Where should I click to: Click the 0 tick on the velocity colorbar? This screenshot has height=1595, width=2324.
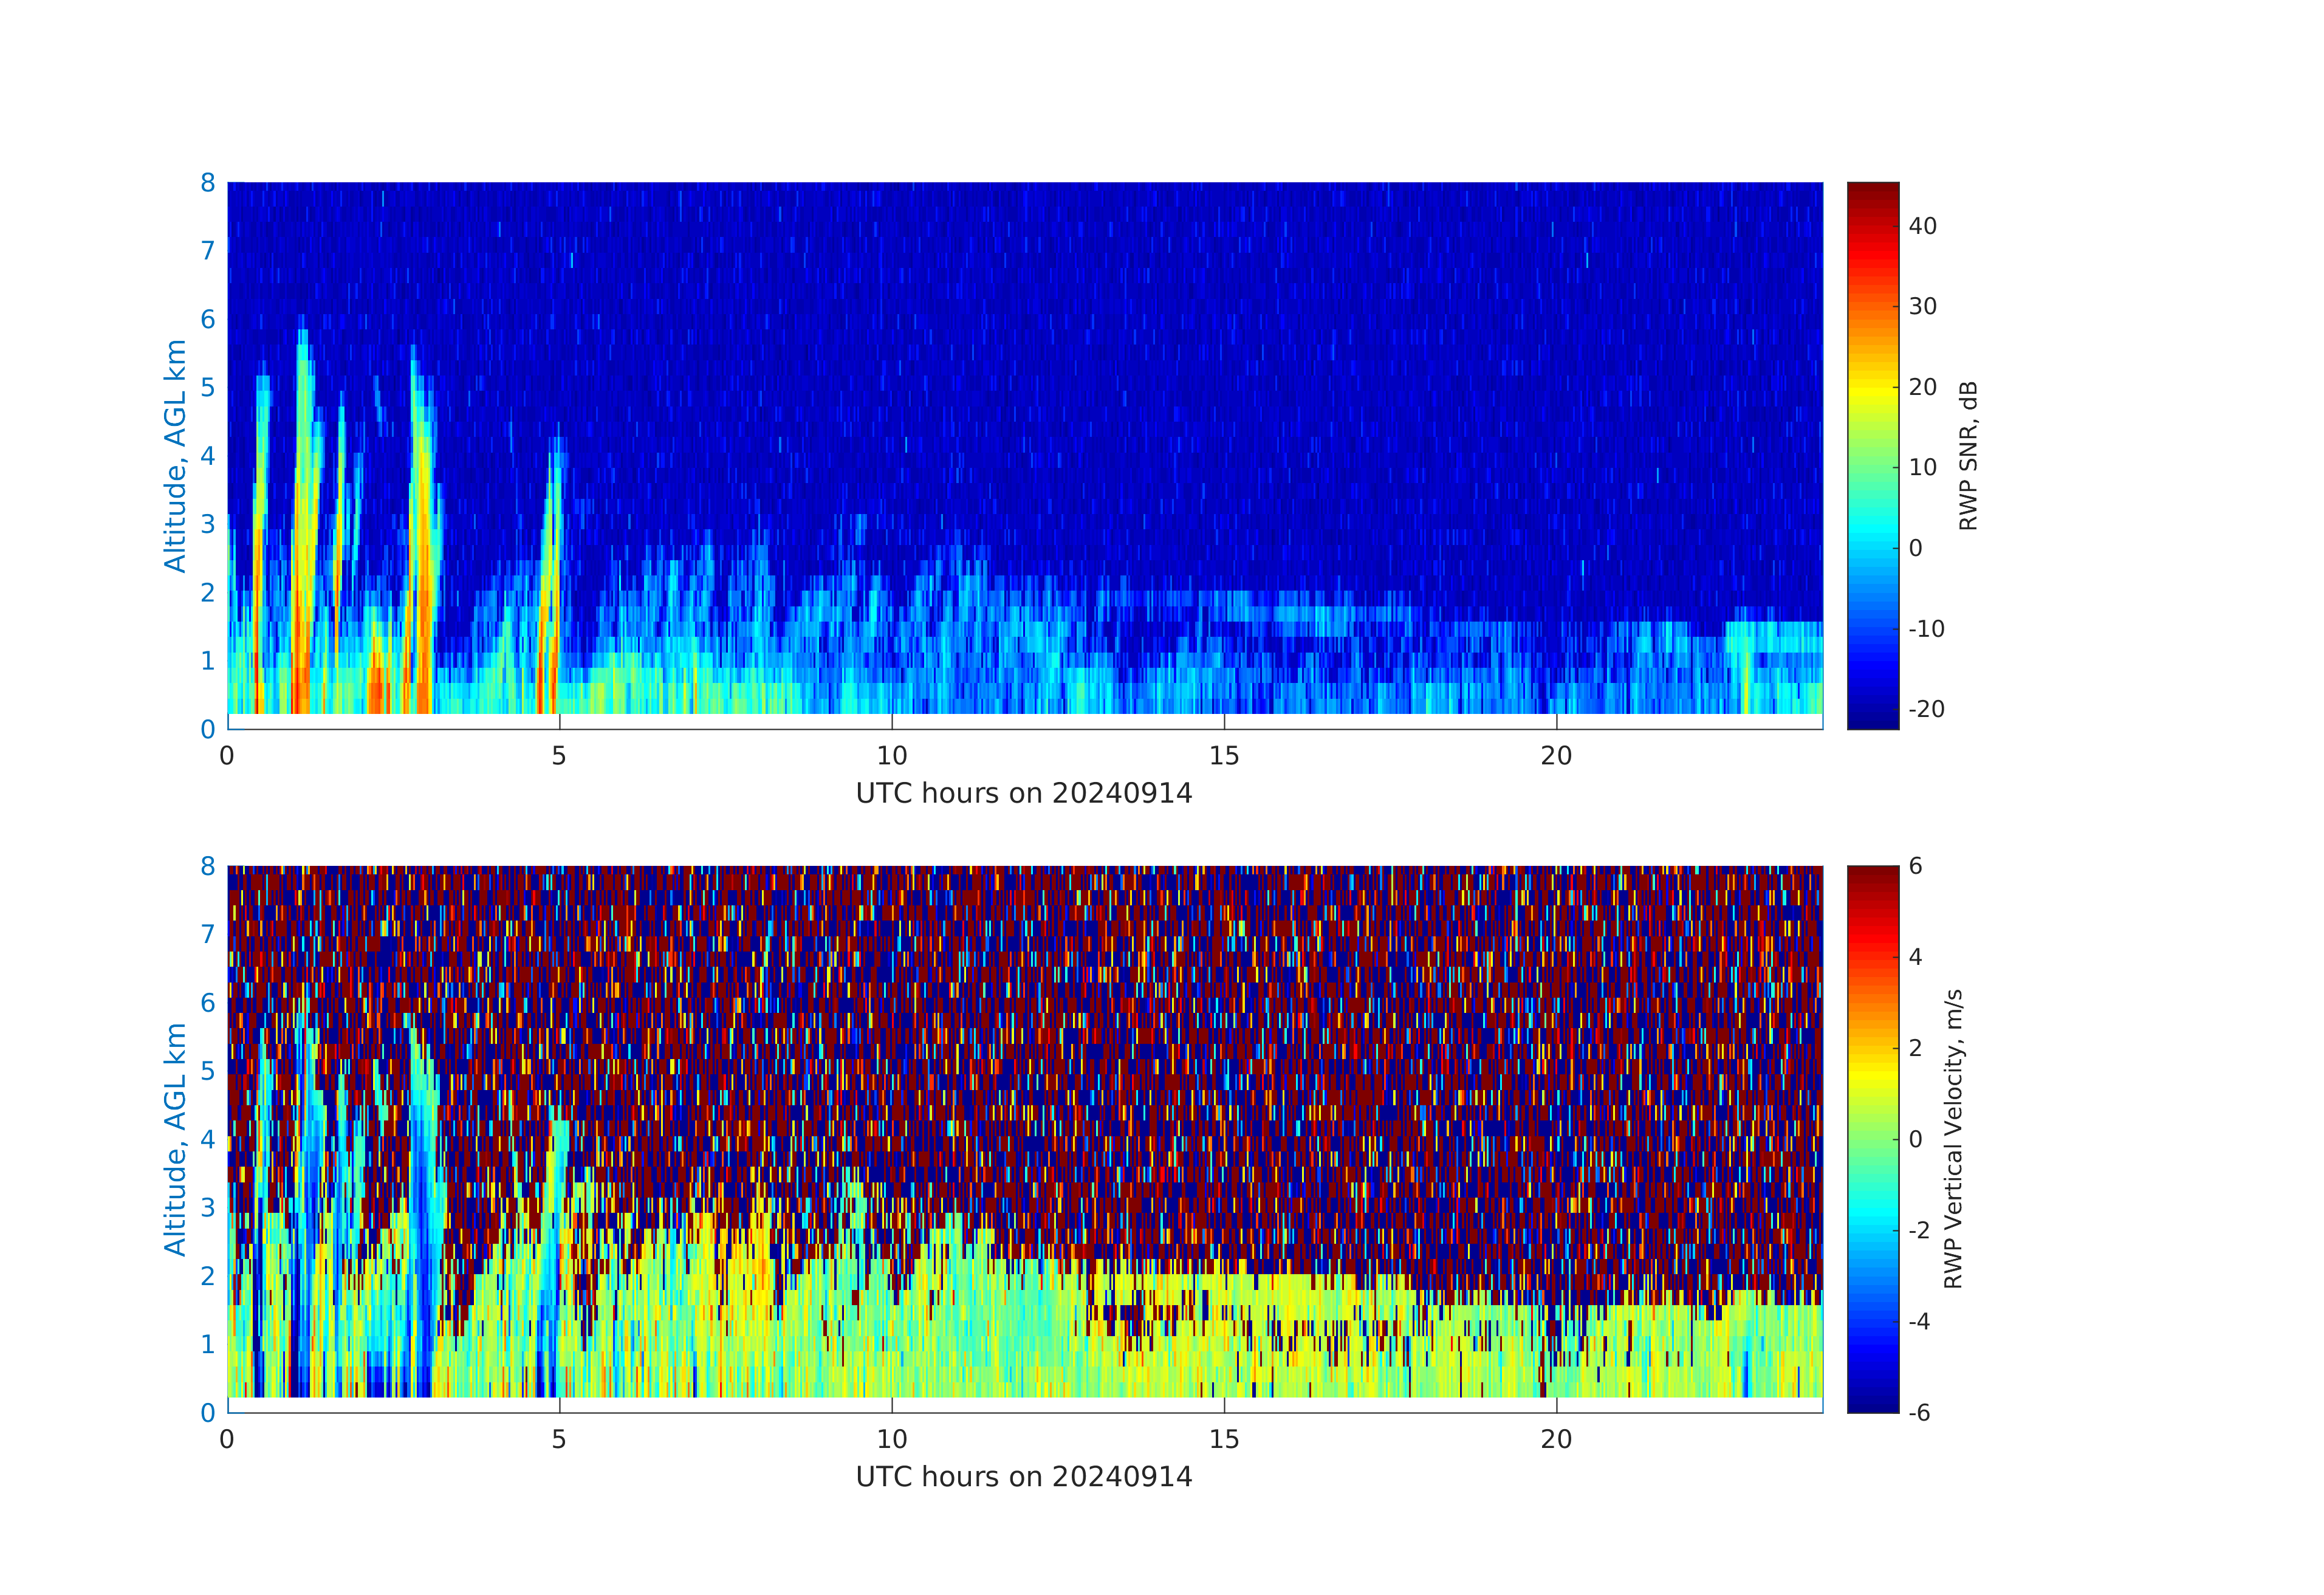coord(1915,1139)
